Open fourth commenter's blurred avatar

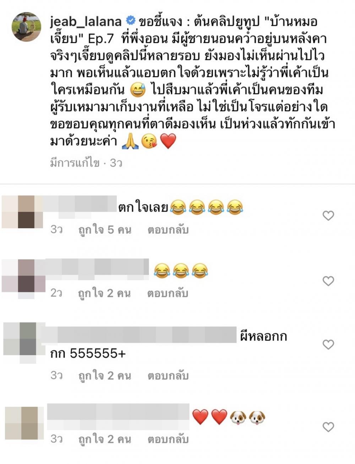pos(24,423)
